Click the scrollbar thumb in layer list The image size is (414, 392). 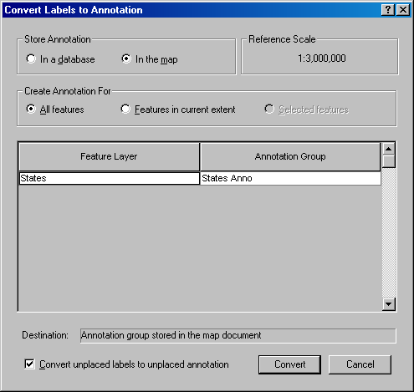(x=389, y=161)
